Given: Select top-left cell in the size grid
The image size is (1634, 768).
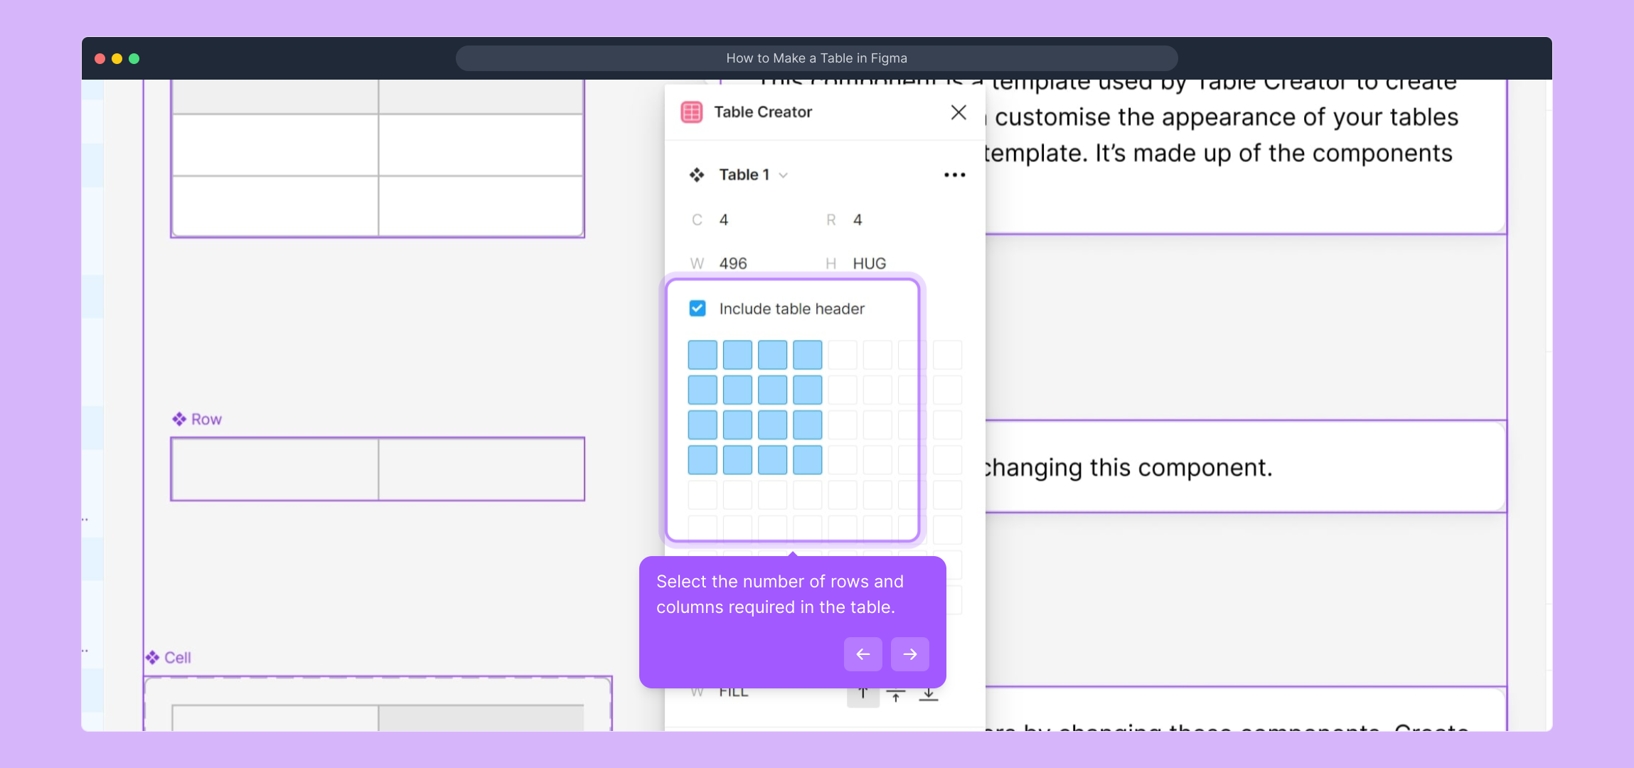Looking at the screenshot, I should (x=703, y=355).
